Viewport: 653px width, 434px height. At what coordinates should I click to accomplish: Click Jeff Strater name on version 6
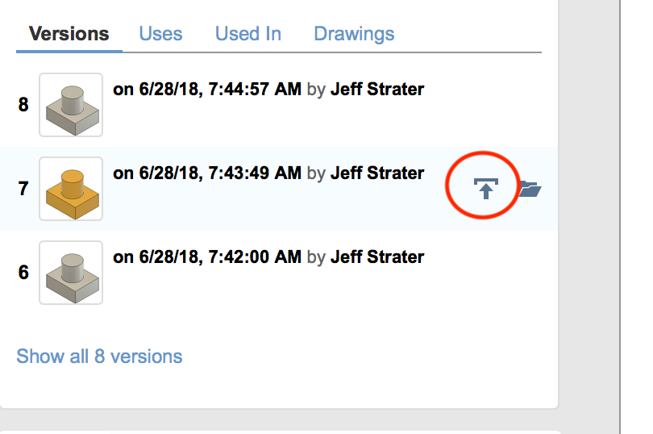pos(377,257)
